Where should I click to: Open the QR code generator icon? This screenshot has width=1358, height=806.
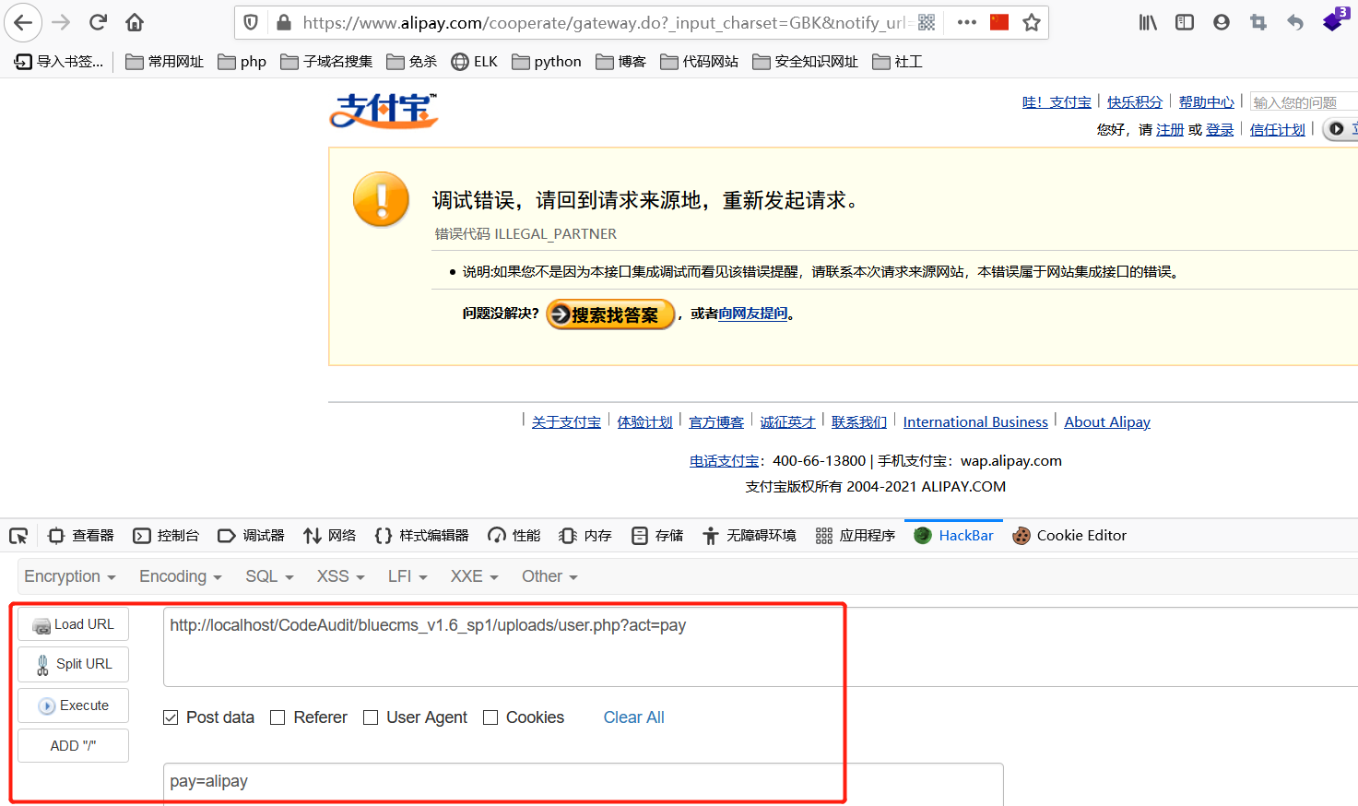(x=927, y=22)
